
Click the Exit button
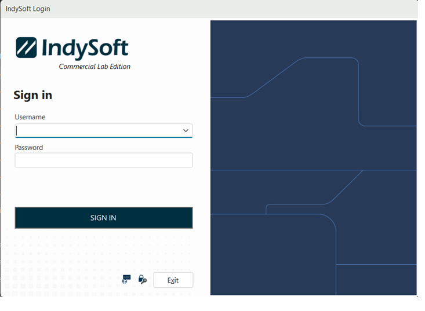click(173, 280)
